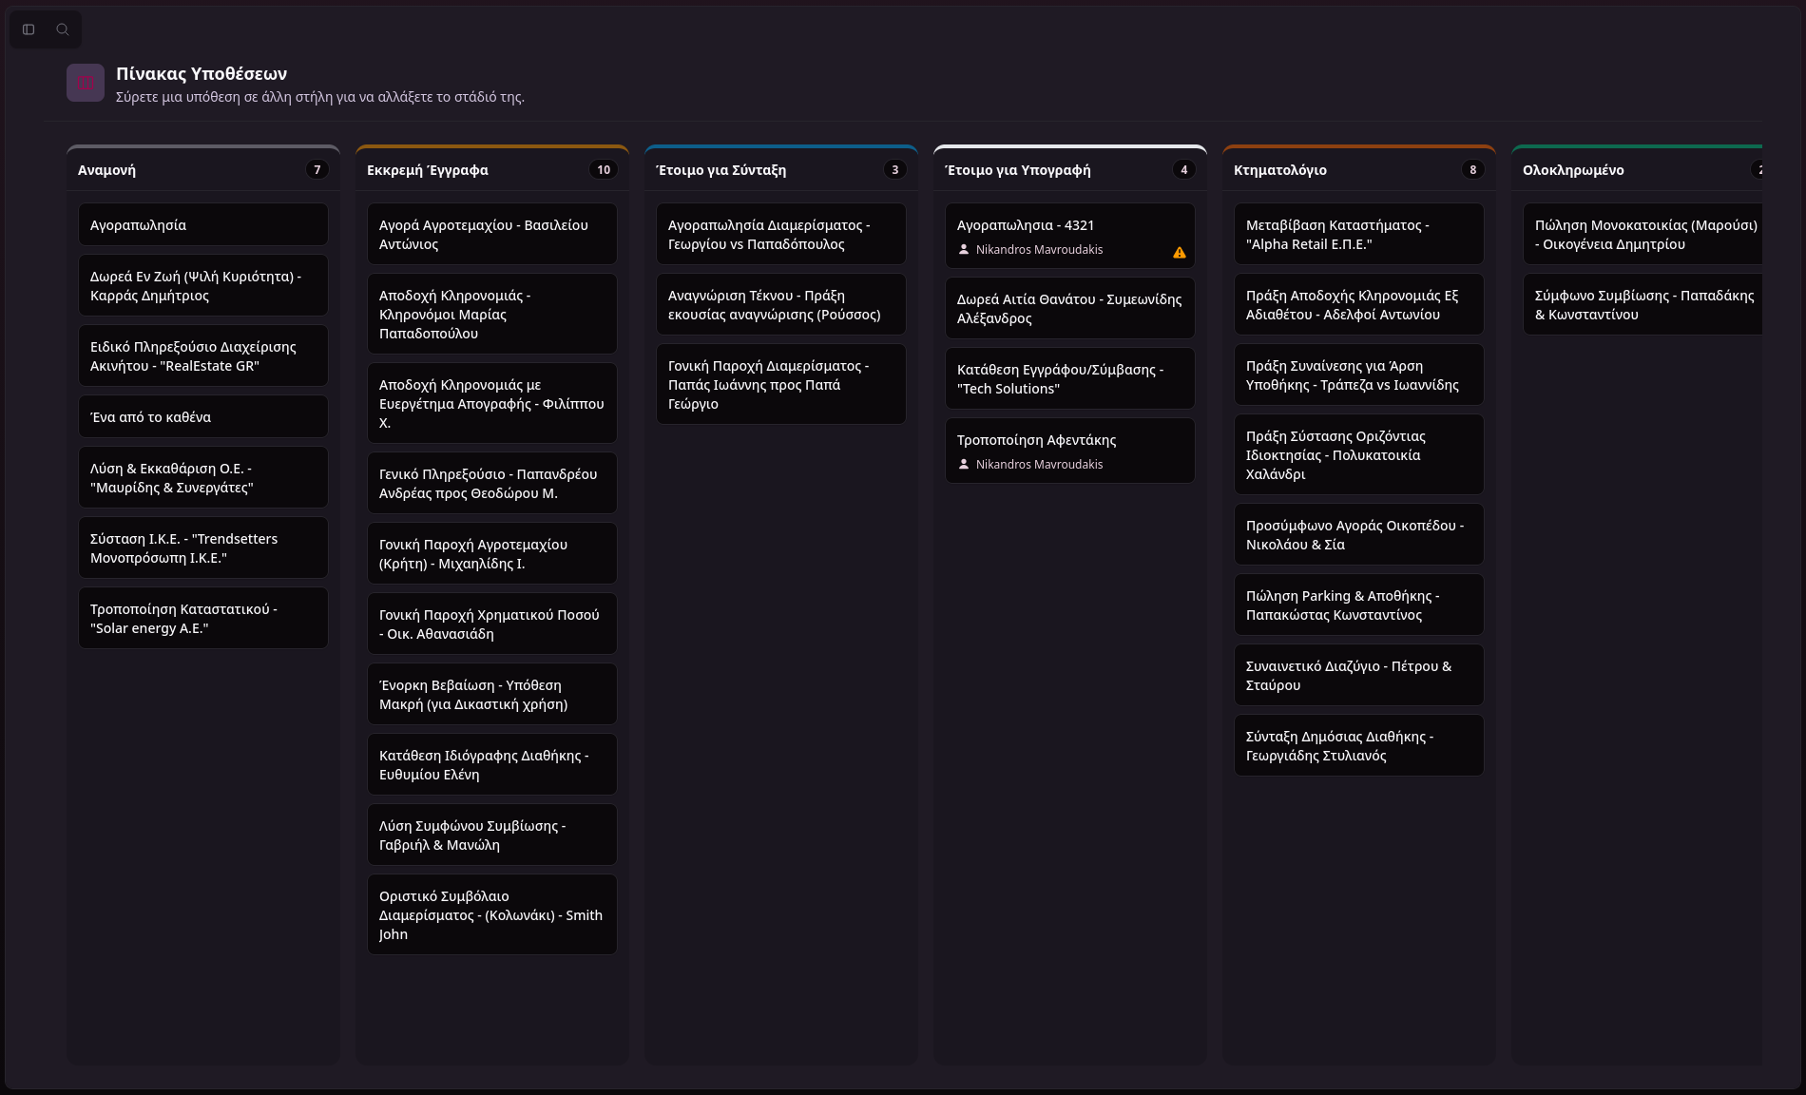Click the board logo icon beside Πίνακας Υποθέσεων
The image size is (1806, 1095).
coord(86,83)
